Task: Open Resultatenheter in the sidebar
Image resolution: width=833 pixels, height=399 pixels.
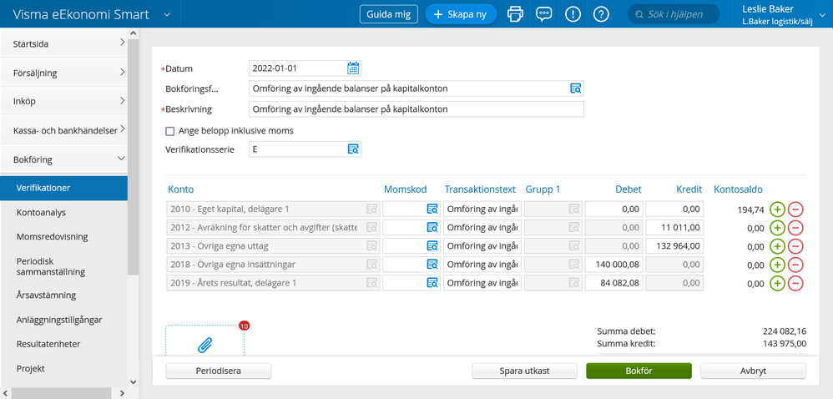Action: [48, 344]
